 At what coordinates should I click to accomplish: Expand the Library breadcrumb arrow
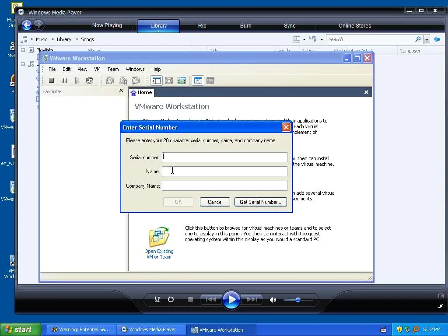click(x=53, y=39)
